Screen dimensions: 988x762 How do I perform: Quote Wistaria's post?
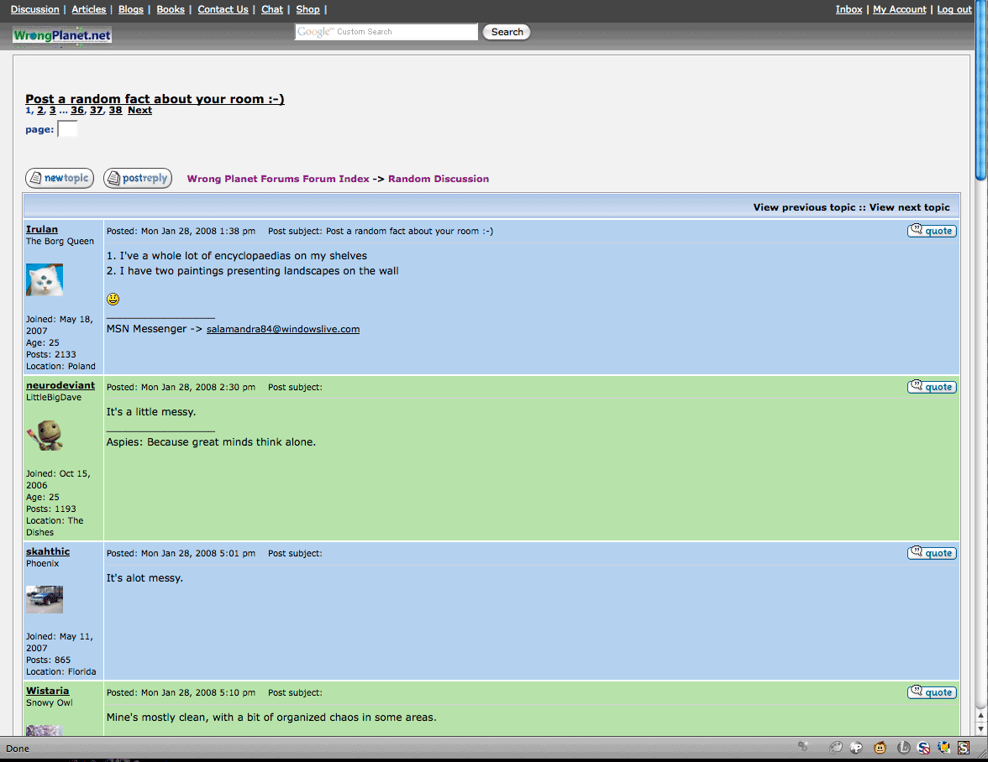click(x=931, y=692)
